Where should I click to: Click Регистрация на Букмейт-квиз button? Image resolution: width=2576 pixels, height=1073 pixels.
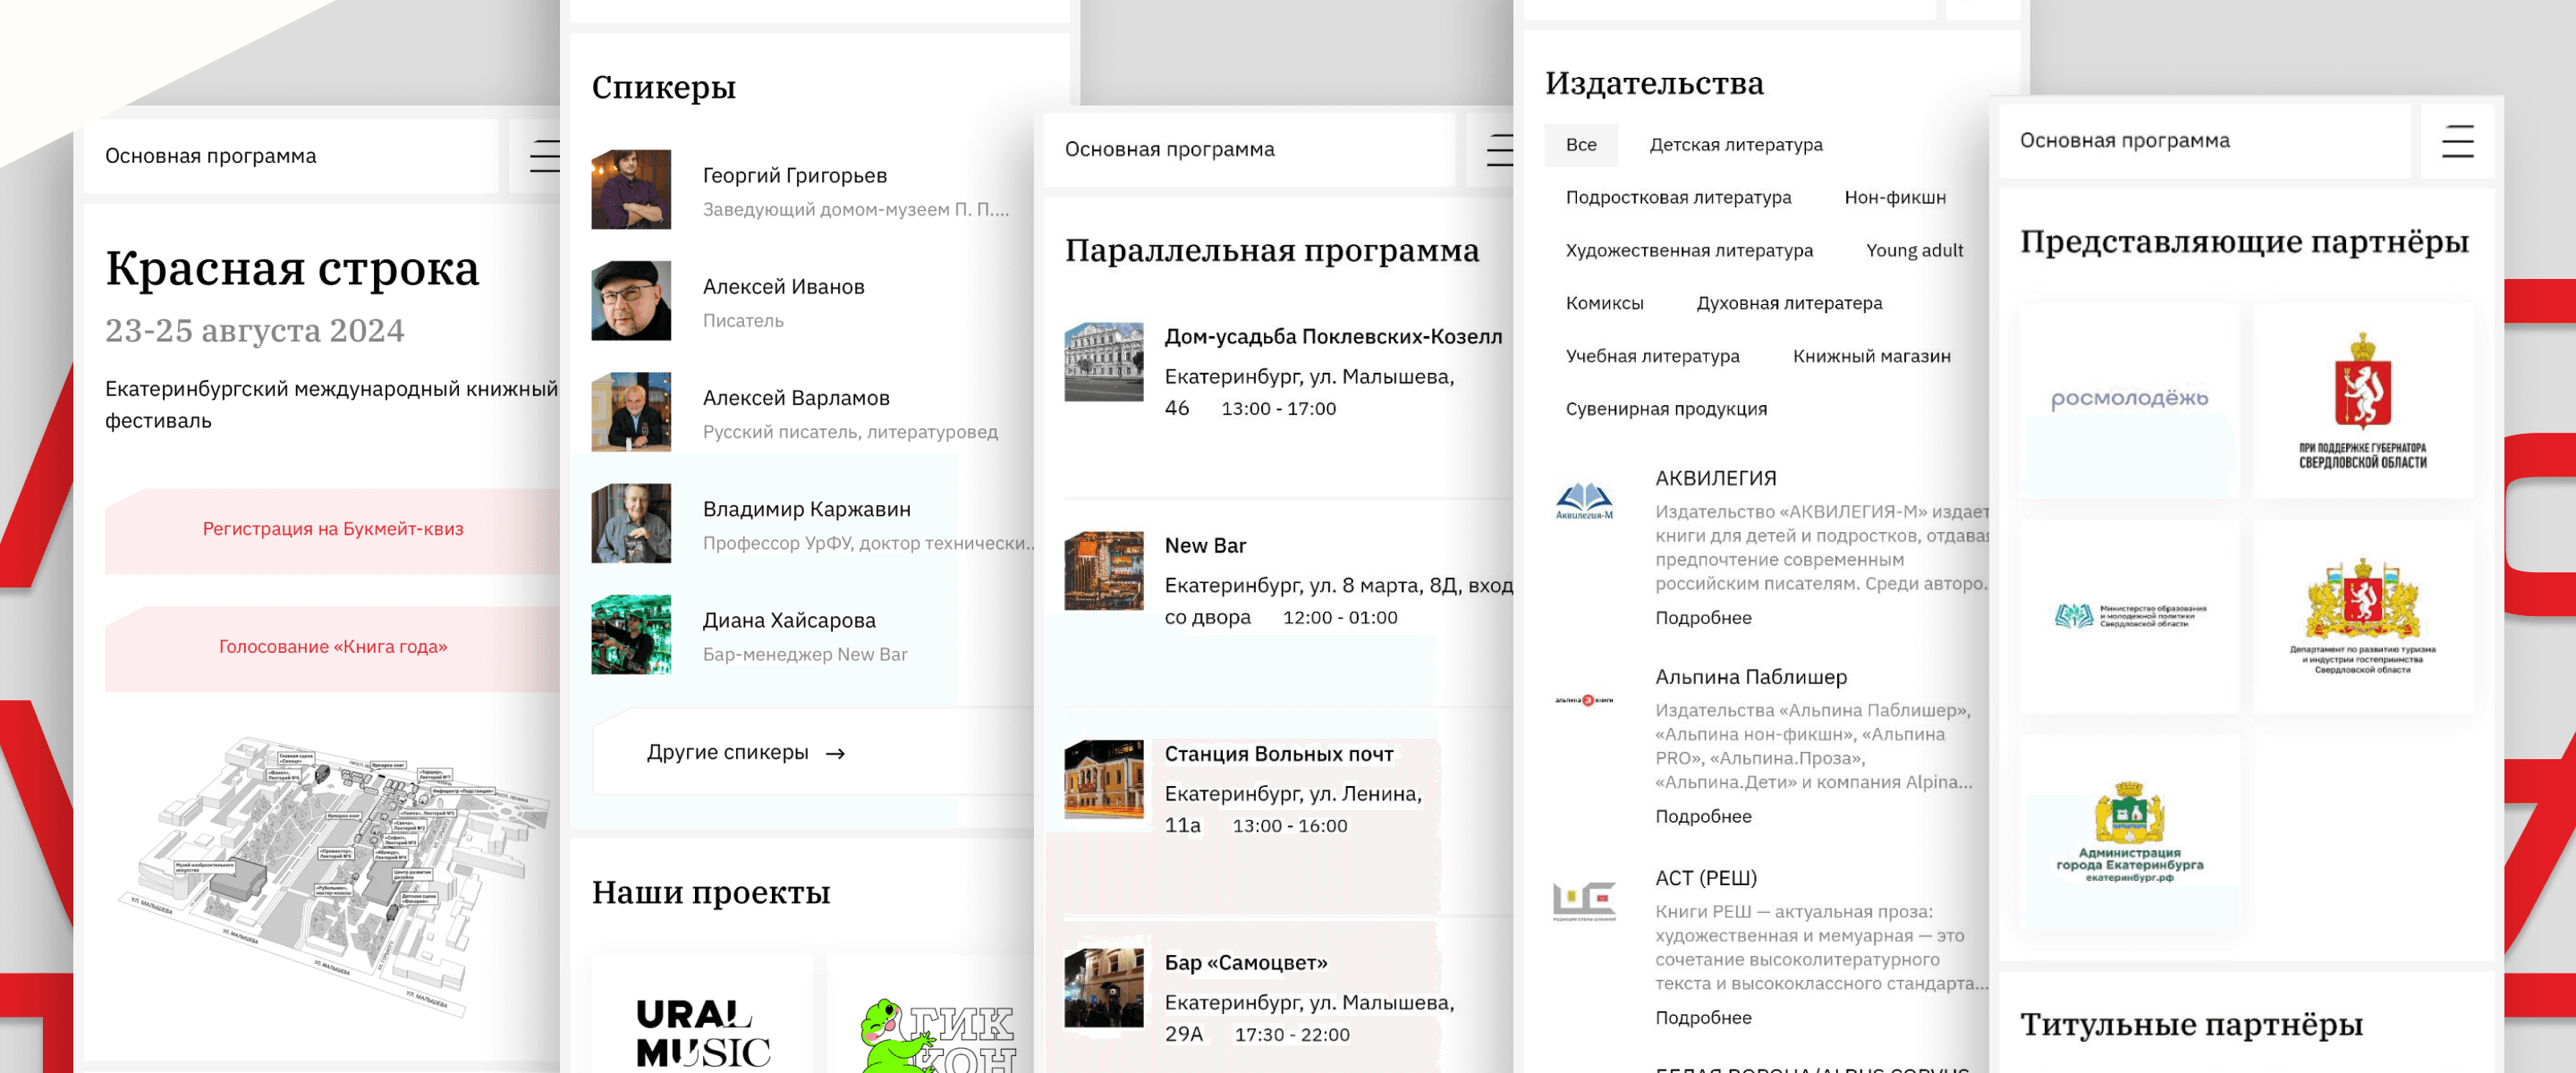332,529
